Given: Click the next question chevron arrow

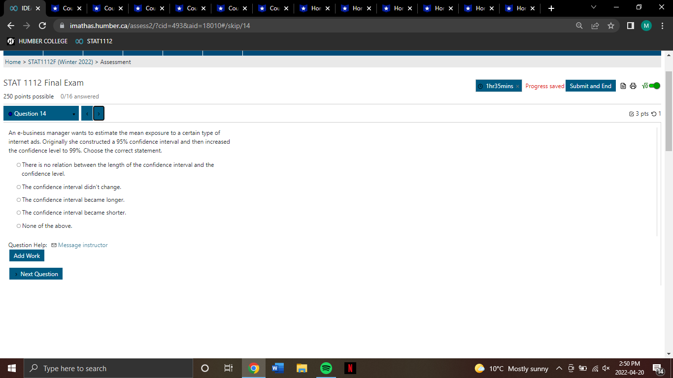Looking at the screenshot, I should tap(99, 113).
